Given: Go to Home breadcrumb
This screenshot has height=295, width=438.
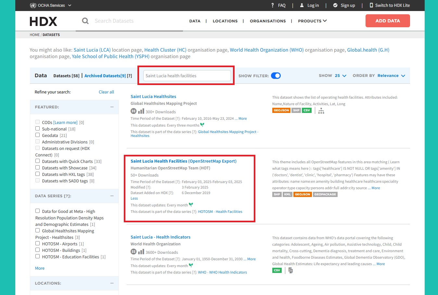Looking at the screenshot, I should (x=35, y=35).
